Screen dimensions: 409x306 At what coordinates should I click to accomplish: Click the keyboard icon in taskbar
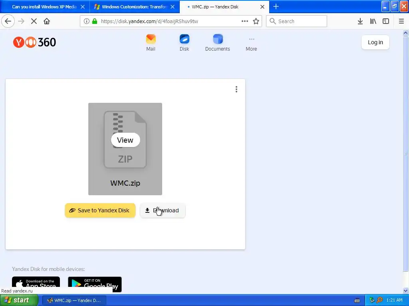(x=357, y=300)
